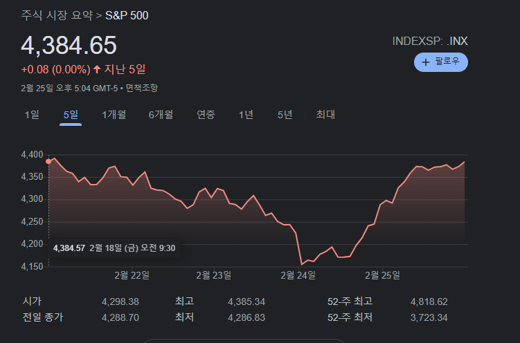Switch to the 1개월 range tab

pyautogui.click(x=114, y=115)
